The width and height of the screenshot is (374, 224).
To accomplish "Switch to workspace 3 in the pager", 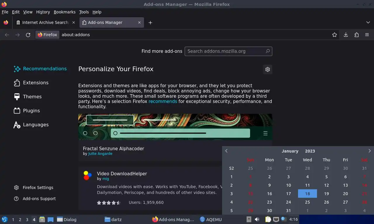I will point(27,220).
